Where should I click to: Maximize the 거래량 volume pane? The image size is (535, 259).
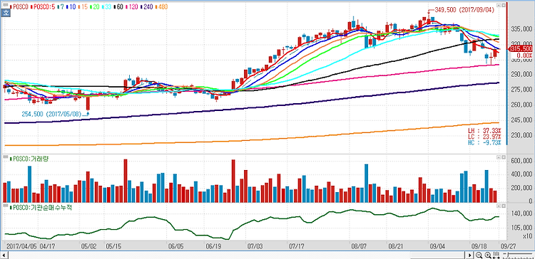[x=504, y=157]
